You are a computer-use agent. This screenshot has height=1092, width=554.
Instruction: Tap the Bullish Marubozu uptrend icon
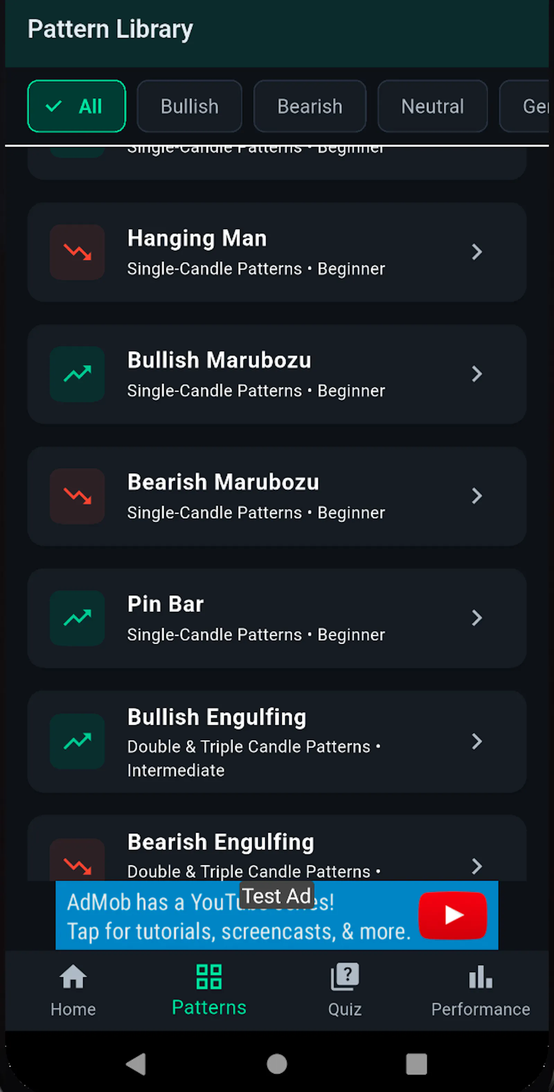pyautogui.click(x=77, y=374)
